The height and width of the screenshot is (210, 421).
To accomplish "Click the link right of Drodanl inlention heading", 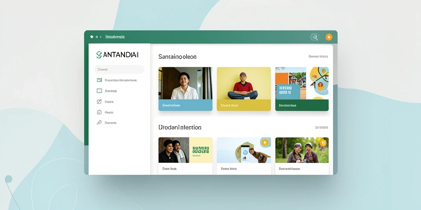I will 322,128.
